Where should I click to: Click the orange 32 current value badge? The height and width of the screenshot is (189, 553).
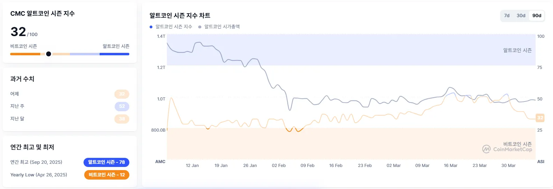click(540, 118)
